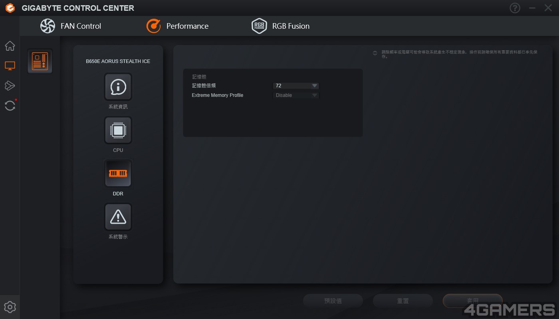
Task: Minimize the Gigabyte Control Center window
Action: pos(532,8)
